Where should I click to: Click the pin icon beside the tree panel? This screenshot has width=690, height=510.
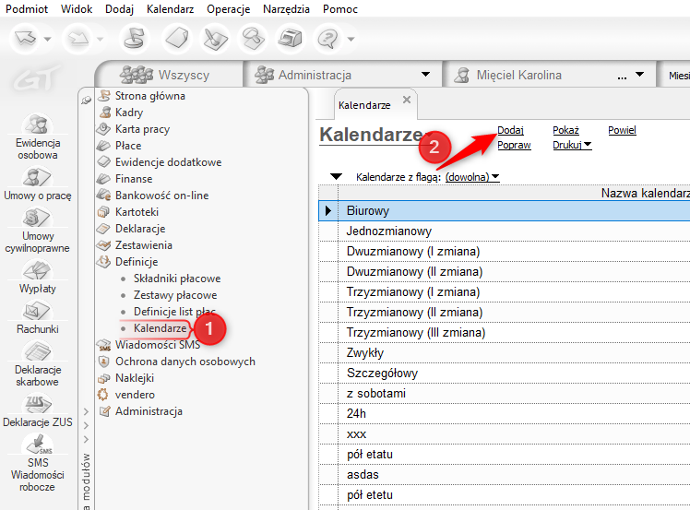[x=87, y=101]
